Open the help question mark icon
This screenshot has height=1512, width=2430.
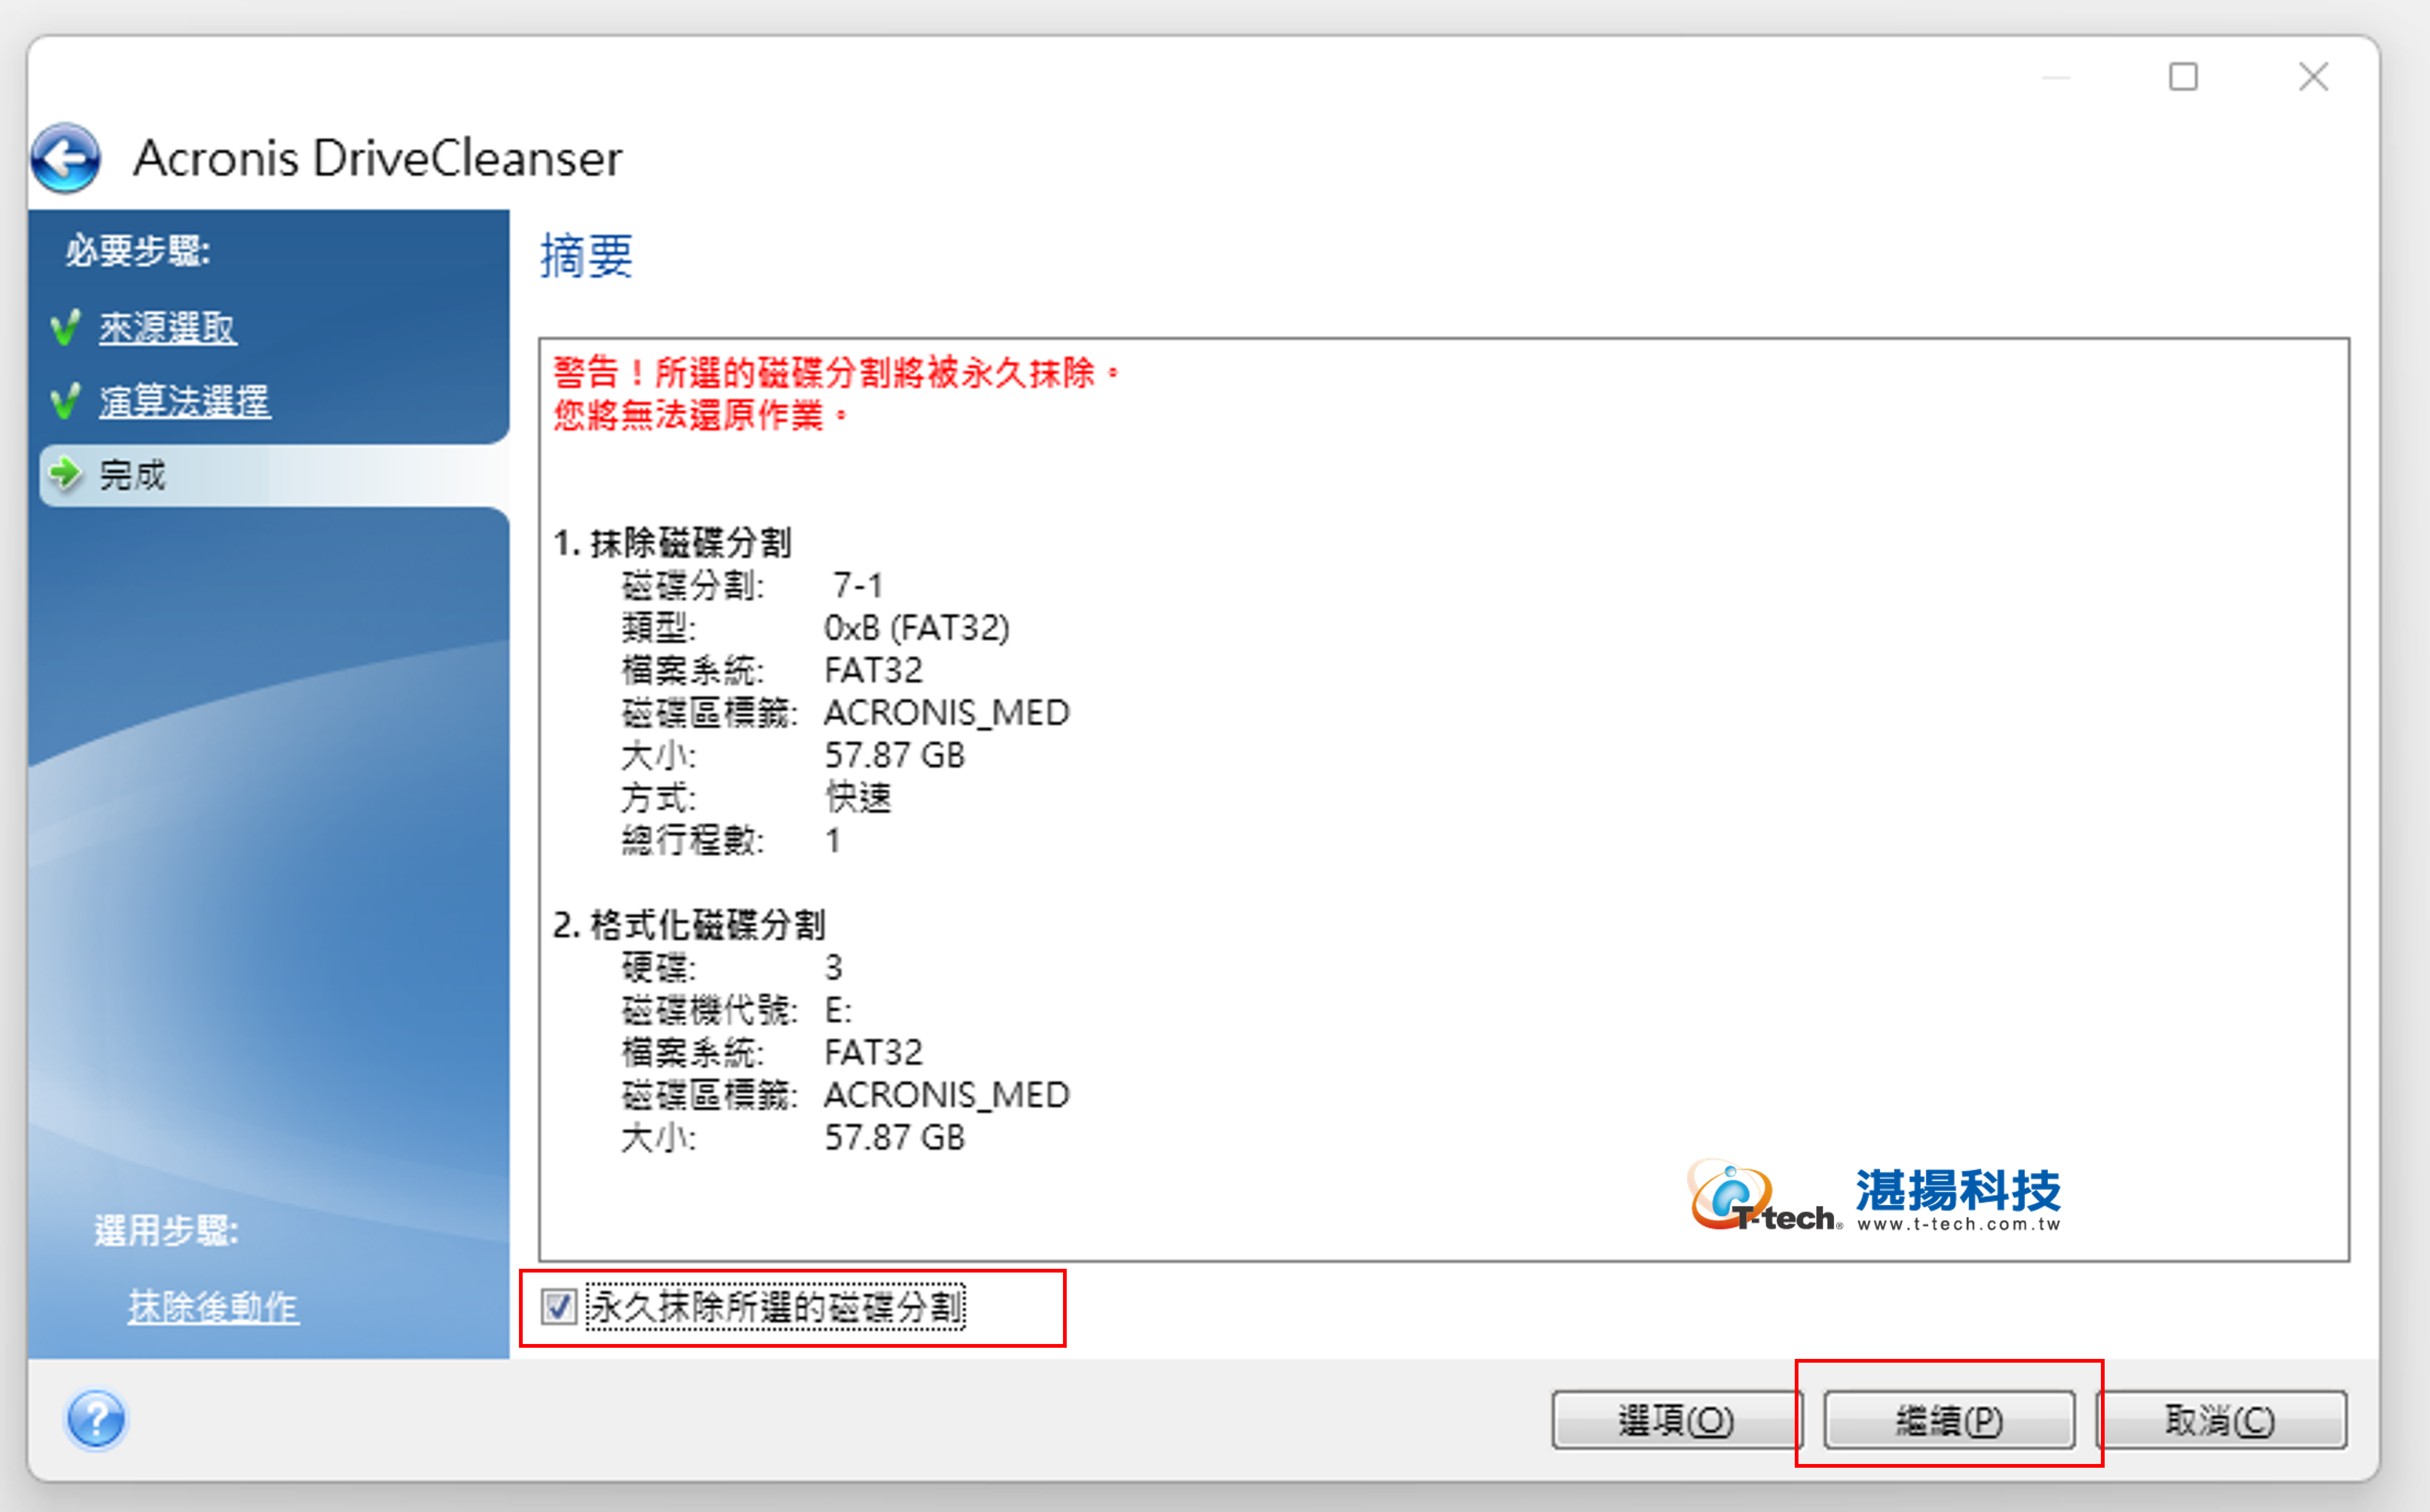[96, 1418]
